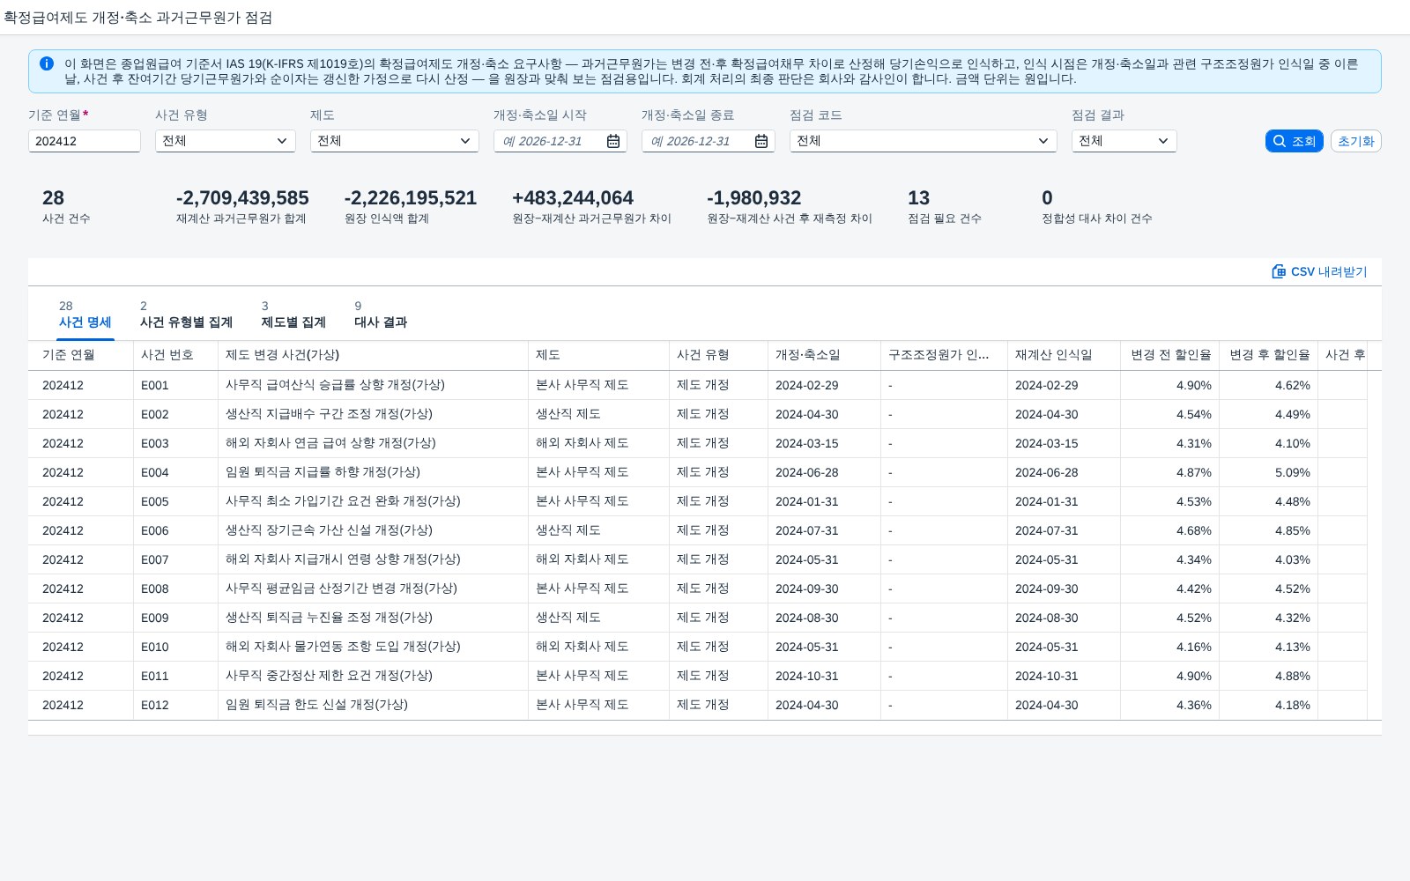Click the +483,244,064 difference figure

[x=573, y=198]
